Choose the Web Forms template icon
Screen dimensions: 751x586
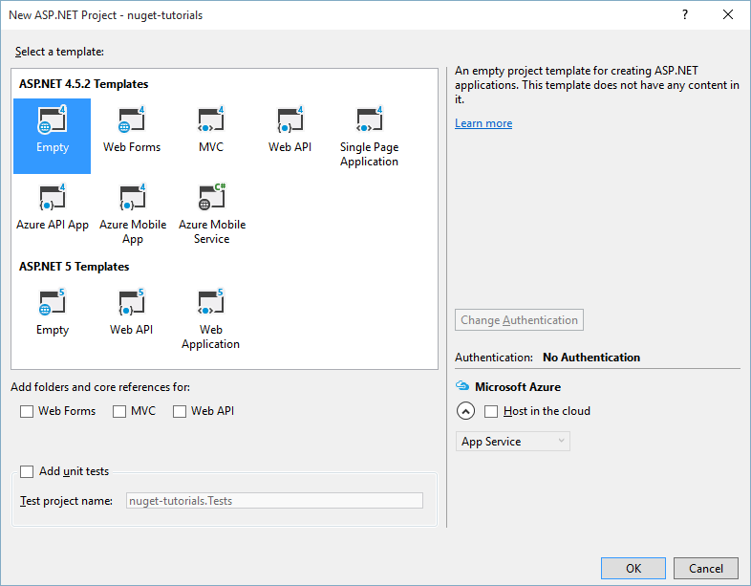(x=132, y=119)
